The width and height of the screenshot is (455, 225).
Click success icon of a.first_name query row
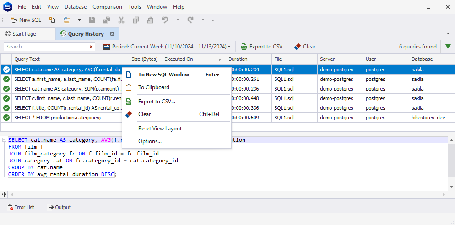point(6,79)
